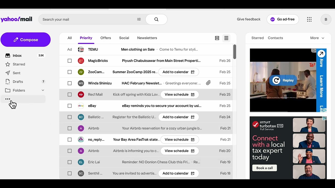Add Ballistic email event to calendar
This screenshot has width=335, height=188.
178,117
